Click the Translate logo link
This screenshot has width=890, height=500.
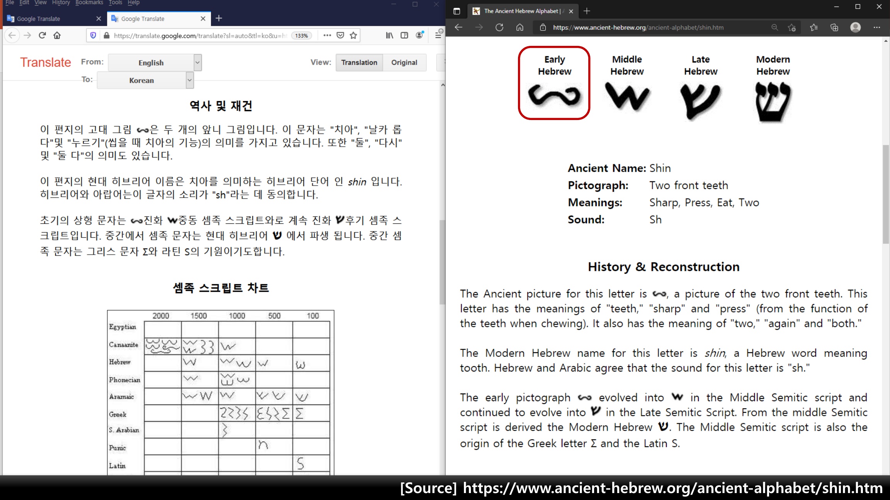click(x=46, y=62)
